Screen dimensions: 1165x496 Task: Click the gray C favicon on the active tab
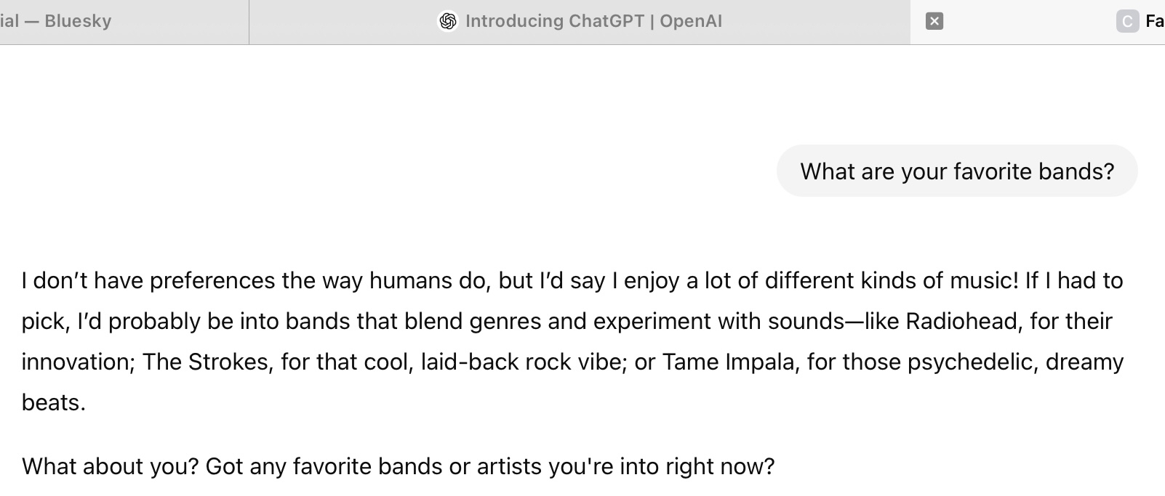tap(1126, 21)
